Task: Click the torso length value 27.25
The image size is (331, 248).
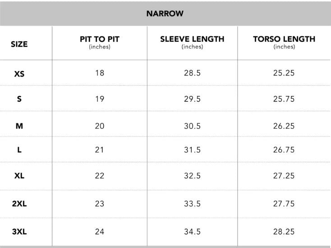Action: click(x=284, y=176)
